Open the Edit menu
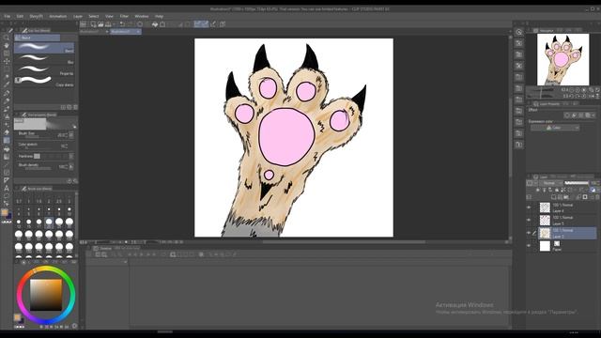 click(20, 17)
